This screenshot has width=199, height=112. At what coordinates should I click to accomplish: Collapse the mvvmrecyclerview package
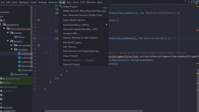coord(4,29)
